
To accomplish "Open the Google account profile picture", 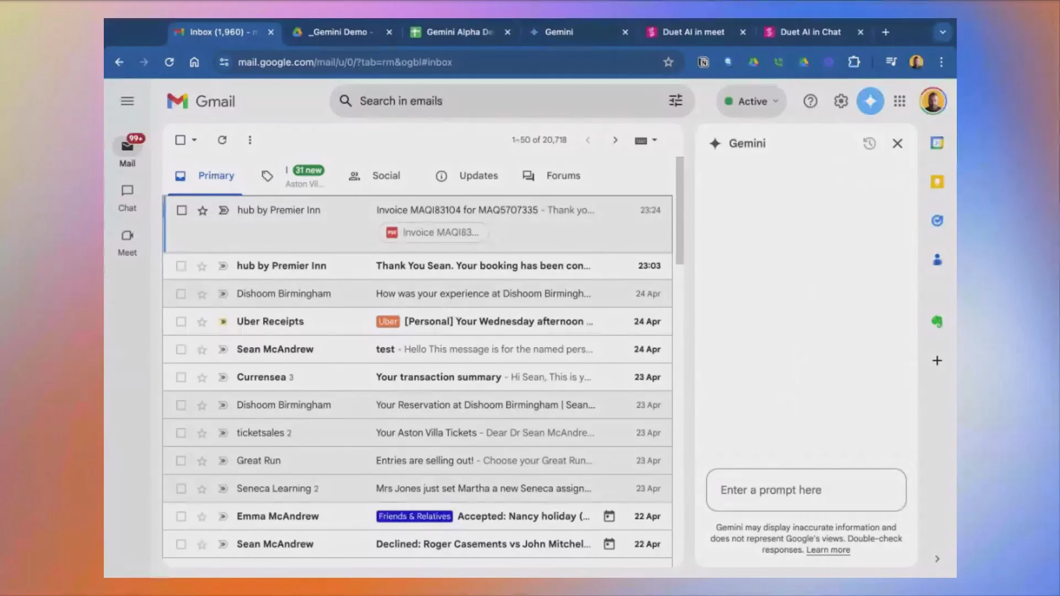I will coord(932,101).
